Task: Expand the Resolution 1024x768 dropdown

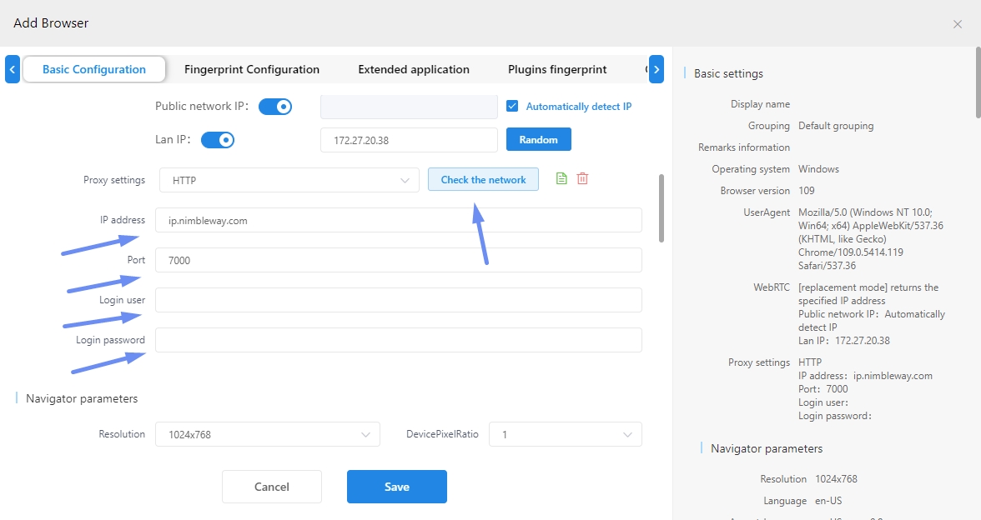Action: (267, 434)
